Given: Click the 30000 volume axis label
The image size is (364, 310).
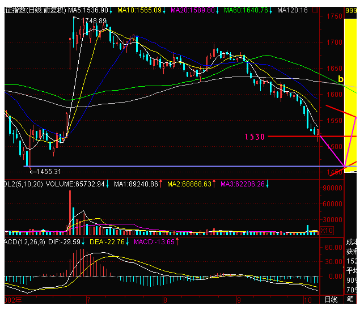Looking at the screenshot, I should click(332, 219).
